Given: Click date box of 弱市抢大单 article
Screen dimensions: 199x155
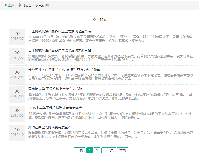Looking at the screenshot, I should point(17,95).
